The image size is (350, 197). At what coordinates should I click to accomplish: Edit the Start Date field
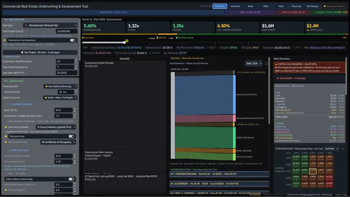point(66,73)
